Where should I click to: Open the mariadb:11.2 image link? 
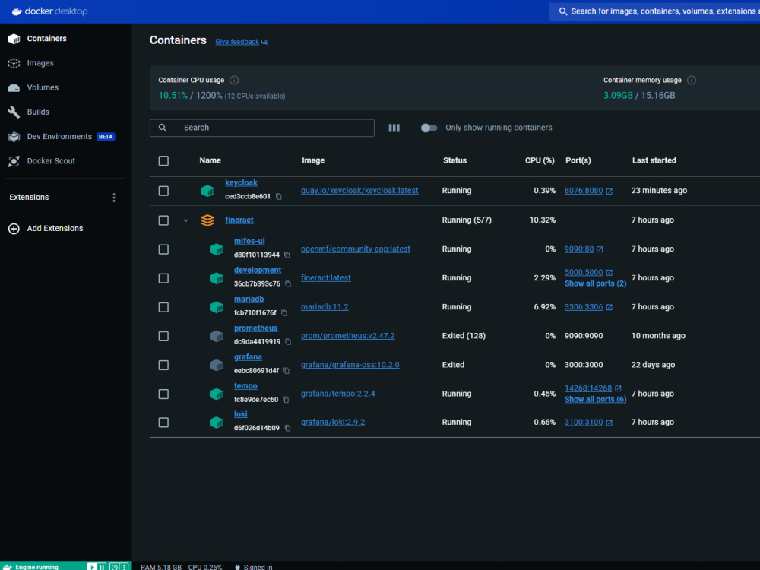pyautogui.click(x=325, y=307)
